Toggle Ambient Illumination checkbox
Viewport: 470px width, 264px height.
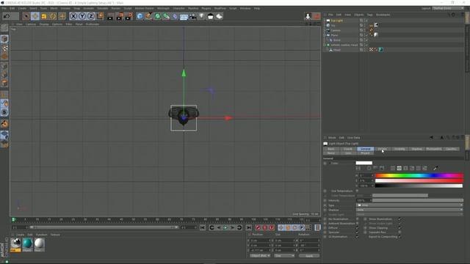(357, 223)
